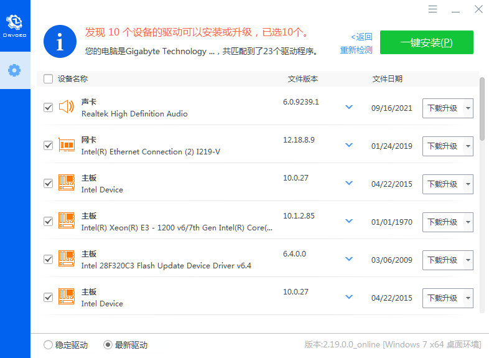Viewport: 489px width, 358px height.
Task: Expand version chevron for Realtek audio 6.0.9239.1
Action: 349,107
